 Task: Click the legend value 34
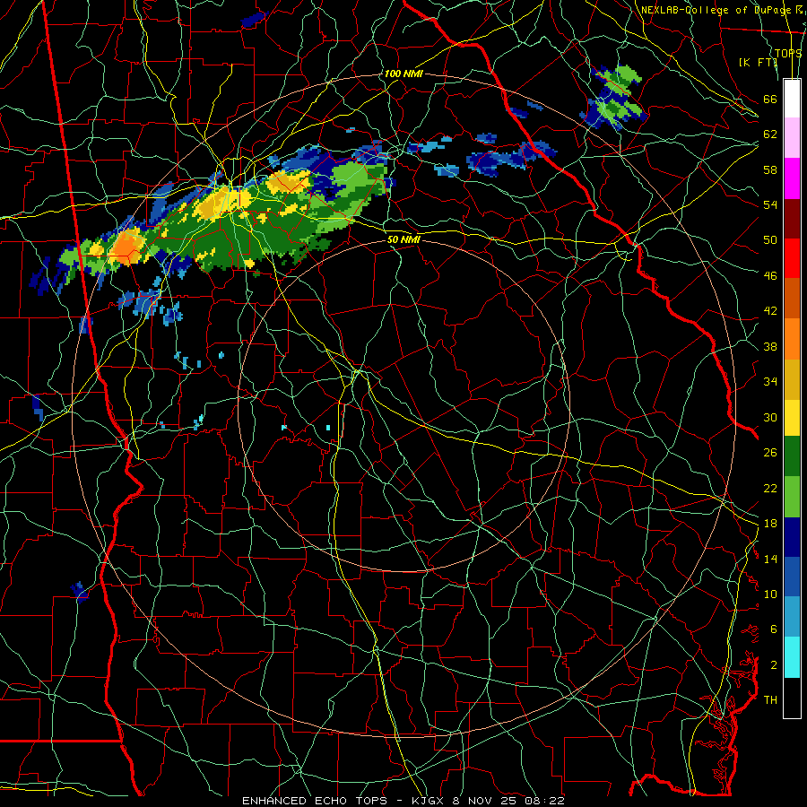click(x=770, y=381)
